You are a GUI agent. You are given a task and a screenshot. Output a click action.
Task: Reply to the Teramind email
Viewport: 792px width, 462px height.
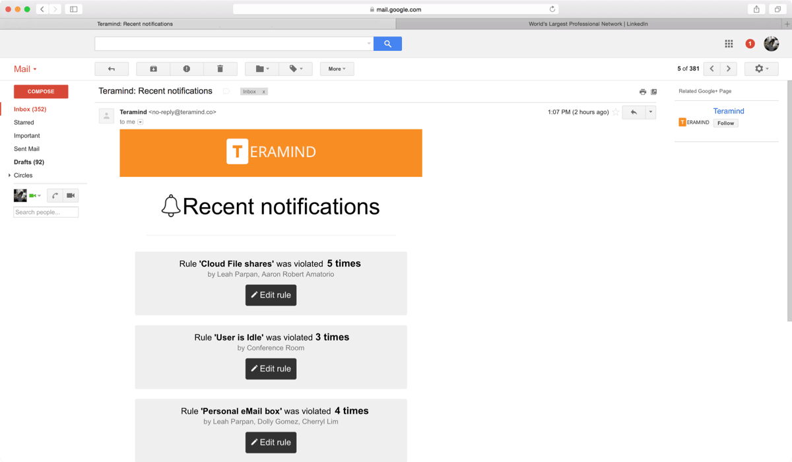[634, 112]
